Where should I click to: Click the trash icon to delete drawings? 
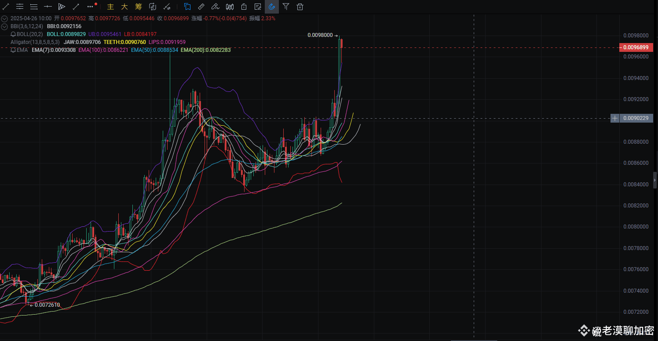300,7
